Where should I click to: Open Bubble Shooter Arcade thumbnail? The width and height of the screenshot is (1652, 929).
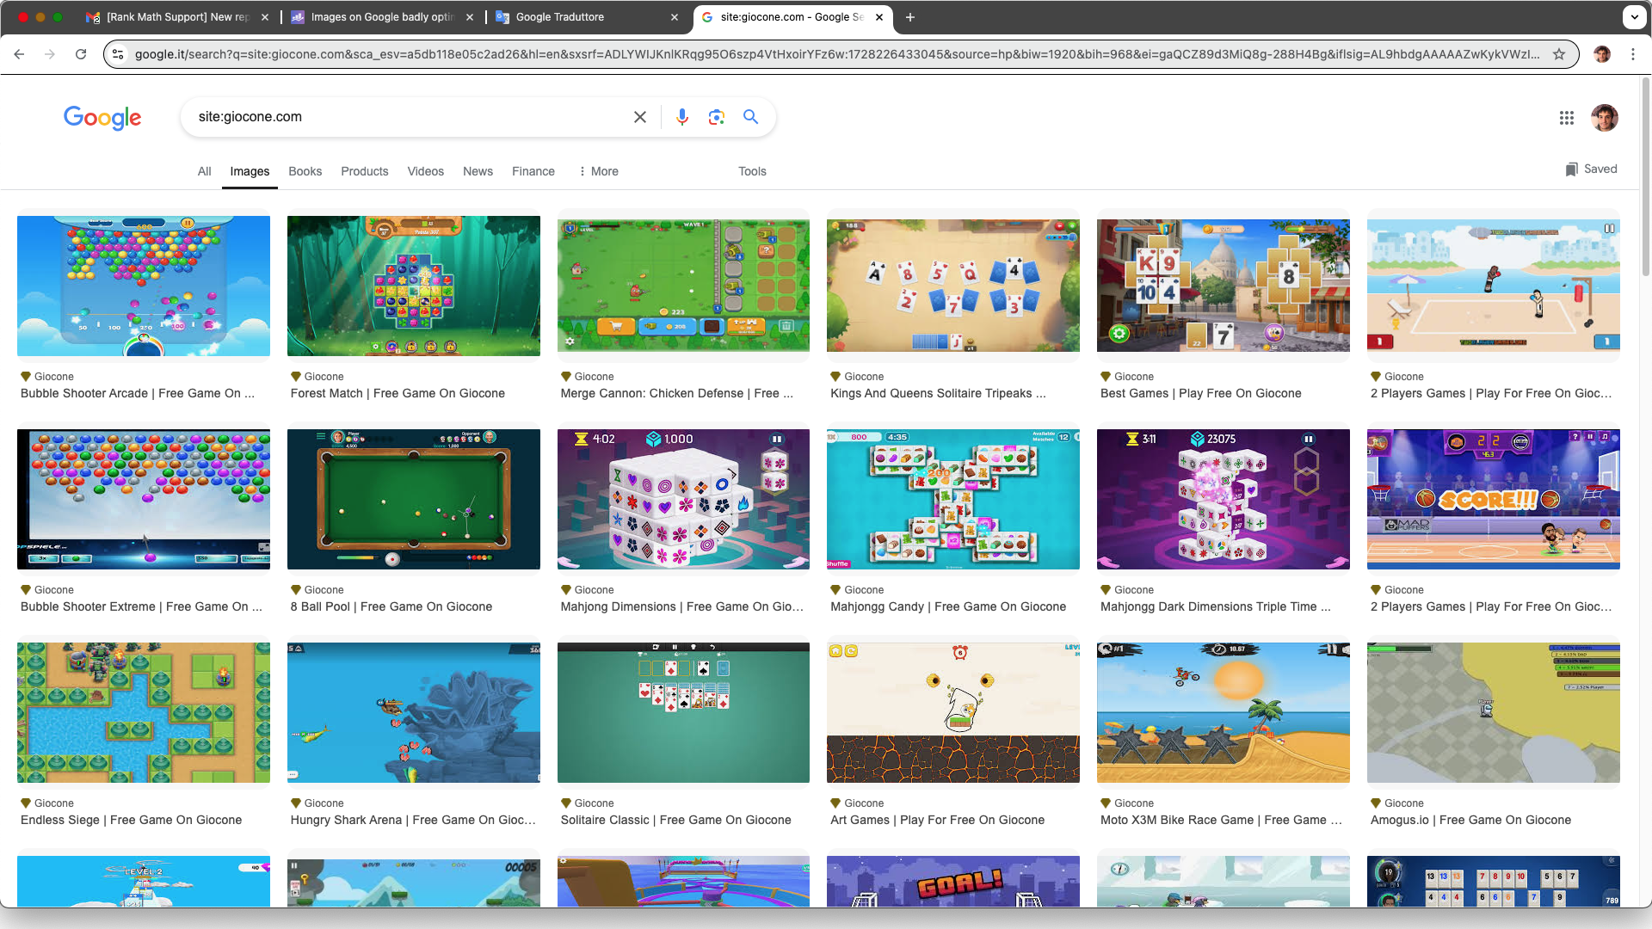[x=144, y=286]
